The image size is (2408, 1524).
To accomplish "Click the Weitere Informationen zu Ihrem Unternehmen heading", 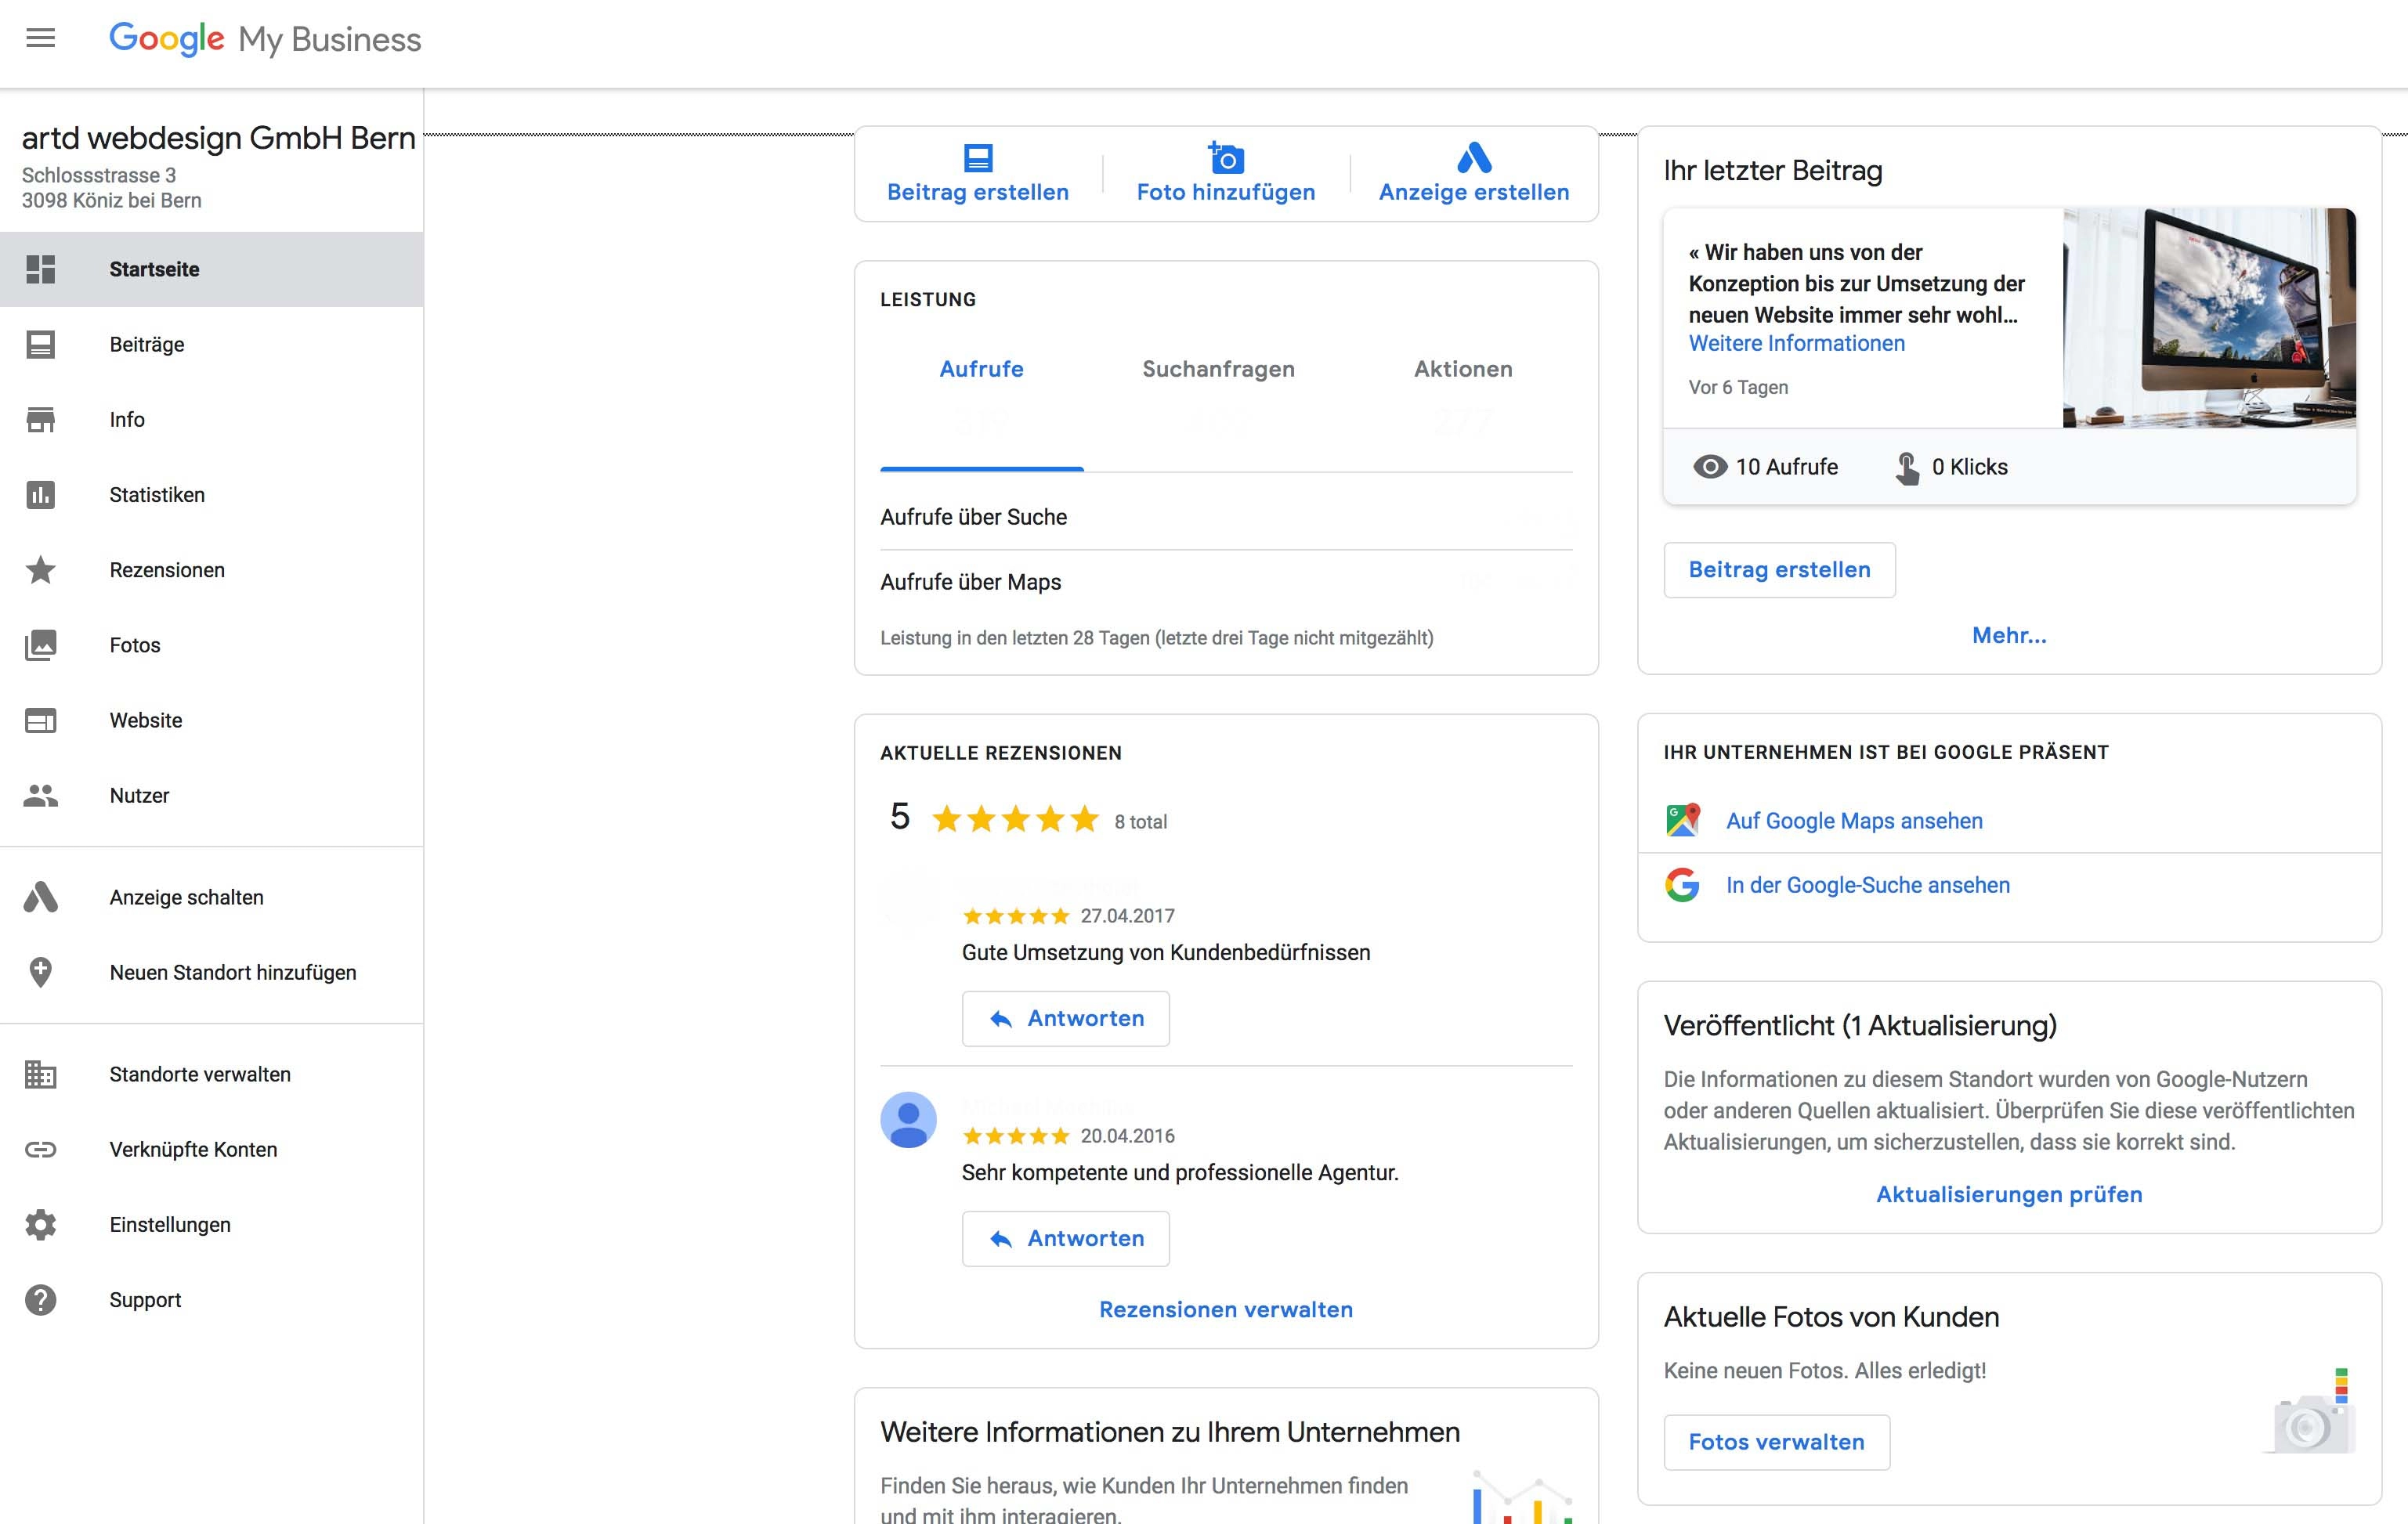I will point(1170,1432).
